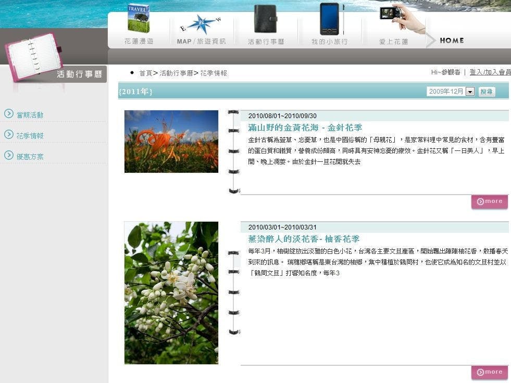The image size is (511, 383).
Task: Click the more button under 金針花季
Action: (489, 201)
